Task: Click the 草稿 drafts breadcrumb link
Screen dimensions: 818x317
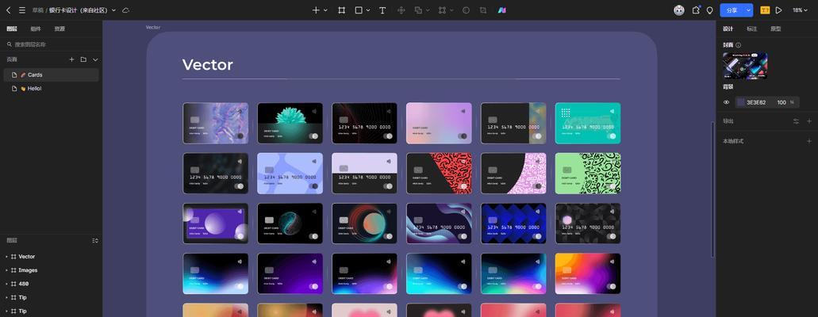Action: (37, 10)
